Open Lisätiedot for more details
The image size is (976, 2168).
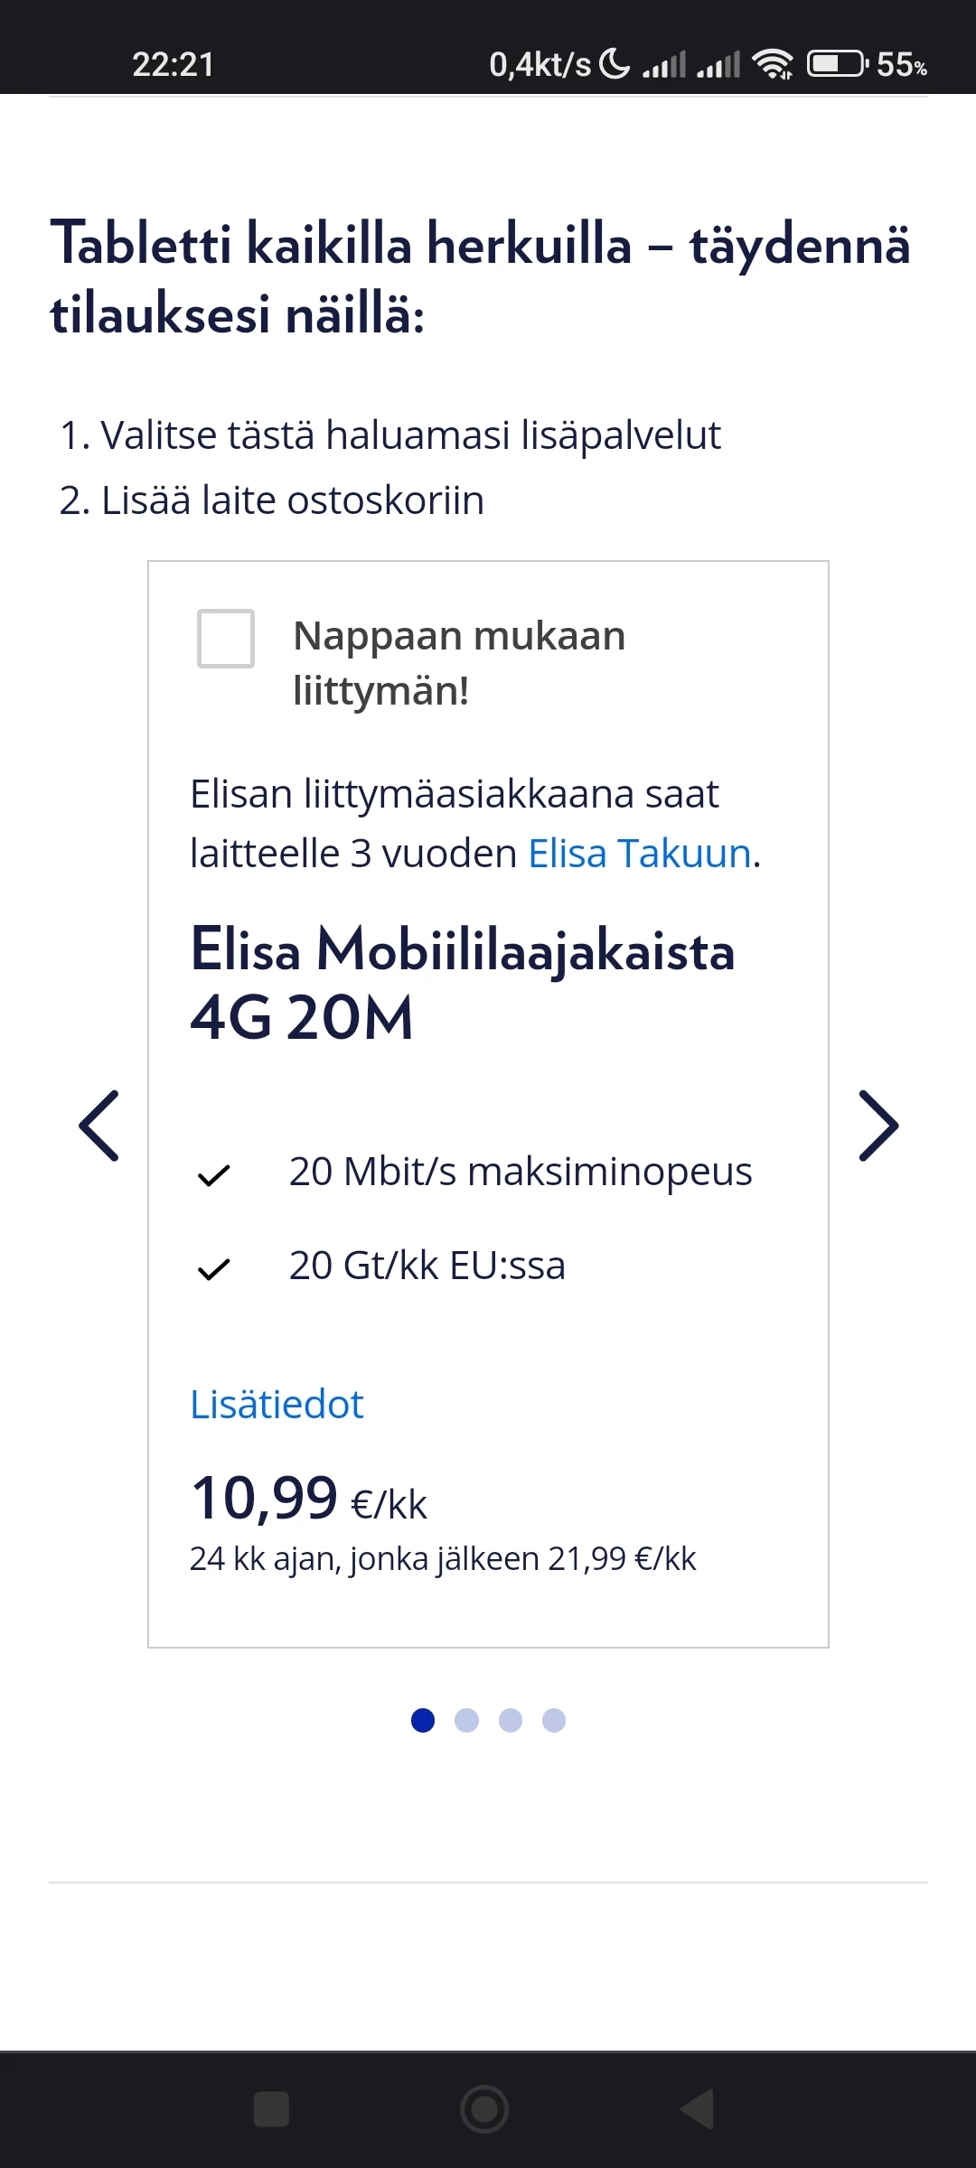tap(277, 1405)
